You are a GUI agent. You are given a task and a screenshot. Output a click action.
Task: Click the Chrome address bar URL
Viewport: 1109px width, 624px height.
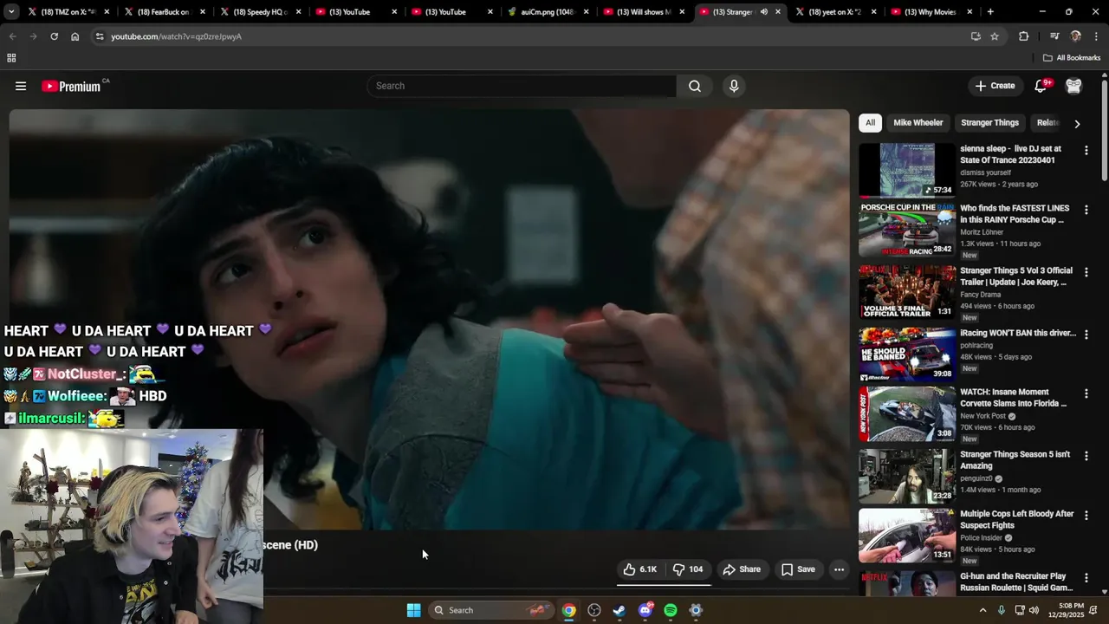pyautogui.click(x=176, y=36)
